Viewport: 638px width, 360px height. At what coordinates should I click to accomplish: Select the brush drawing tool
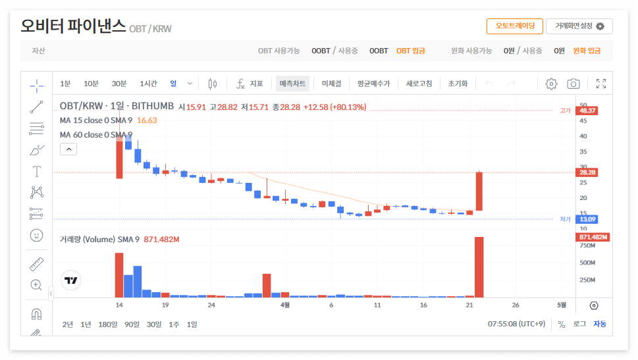[37, 150]
